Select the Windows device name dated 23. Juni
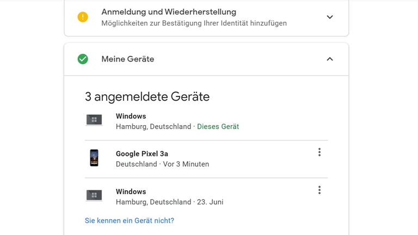 click(131, 191)
